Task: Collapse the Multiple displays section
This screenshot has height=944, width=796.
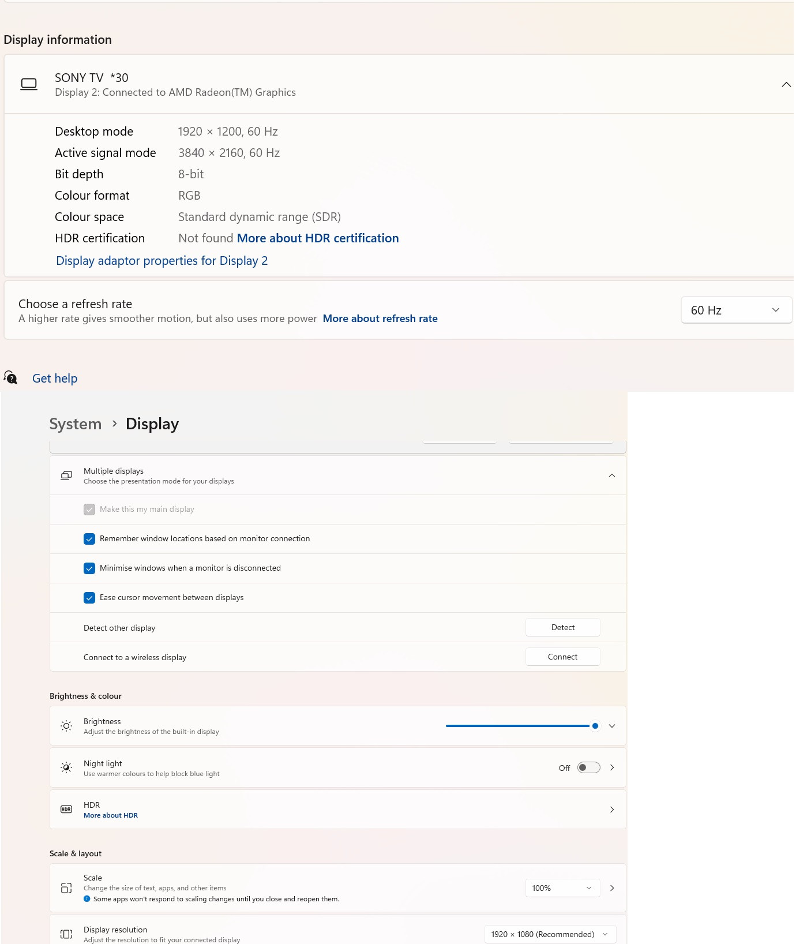Action: click(x=612, y=475)
